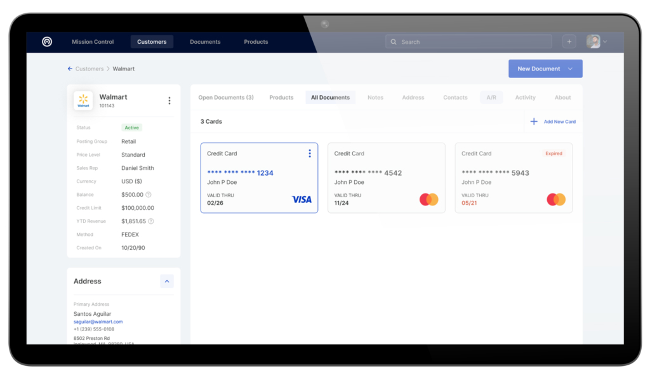Click the plus button beside the search bar

click(x=569, y=41)
